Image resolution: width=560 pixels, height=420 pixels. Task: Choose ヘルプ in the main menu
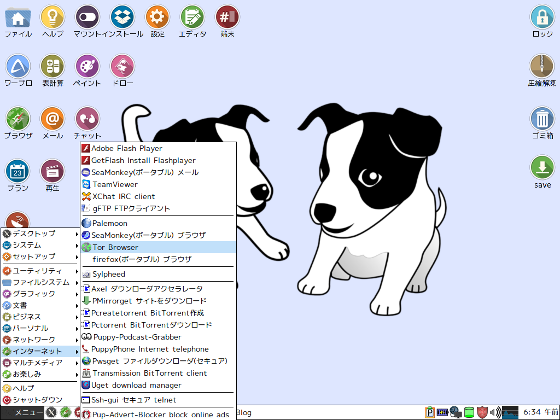click(40, 388)
